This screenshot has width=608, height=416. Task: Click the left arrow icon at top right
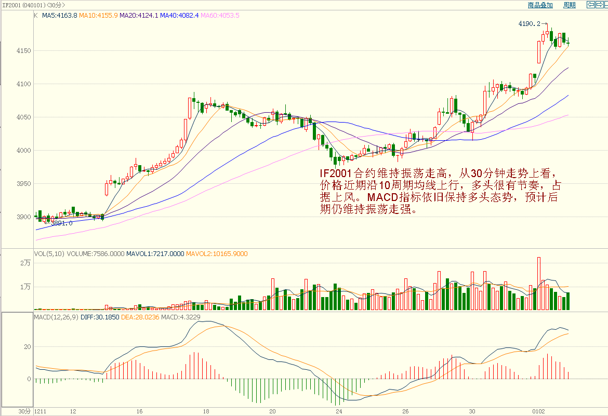tap(591, 5)
